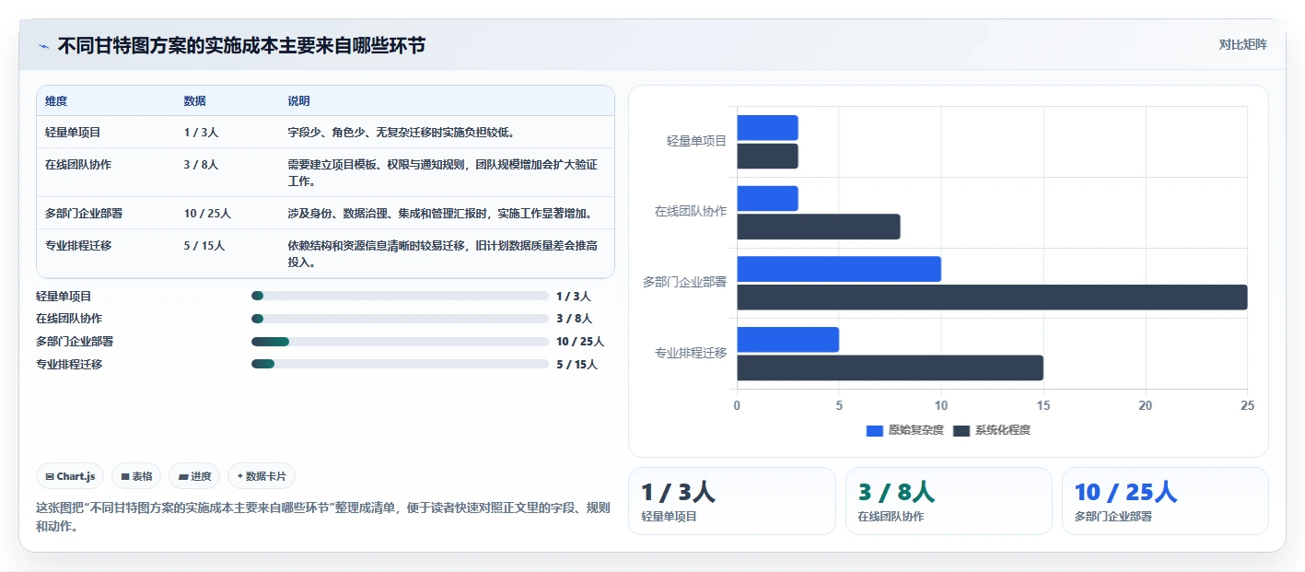Click the 多部门企业部署 progress bar
This screenshot has height=572, width=1305.
click(x=400, y=342)
